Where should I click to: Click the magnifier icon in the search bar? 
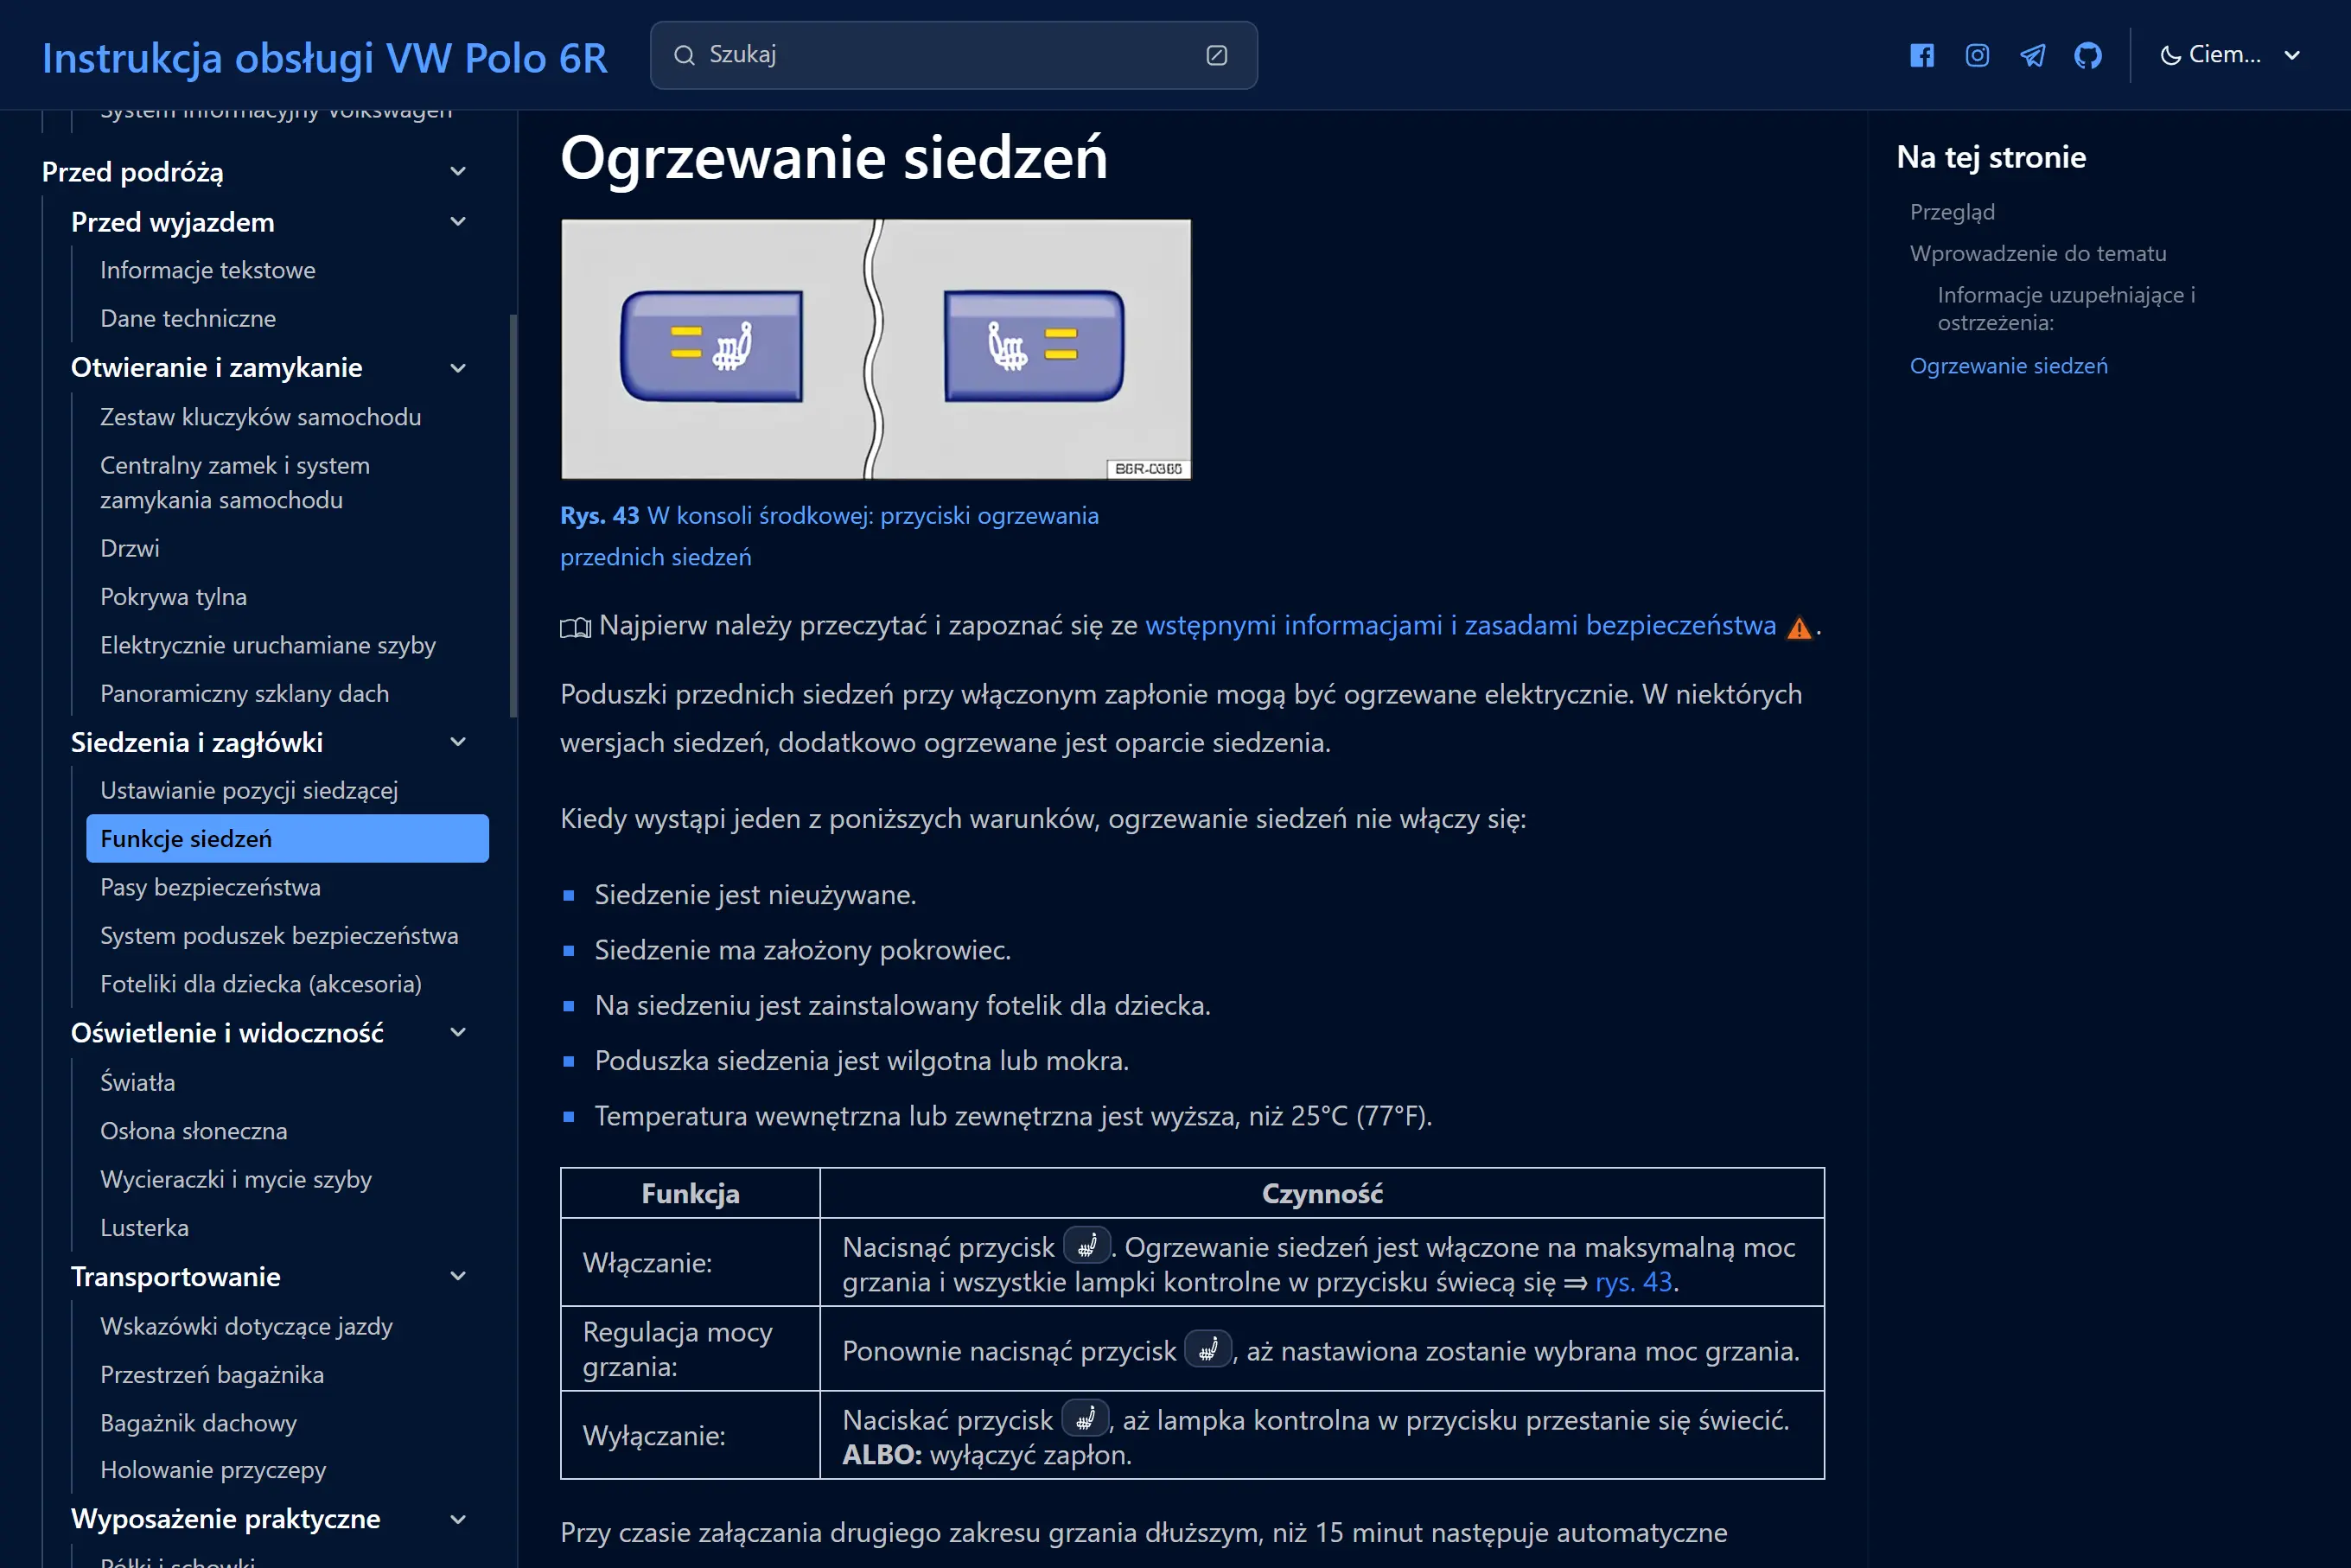pos(685,55)
